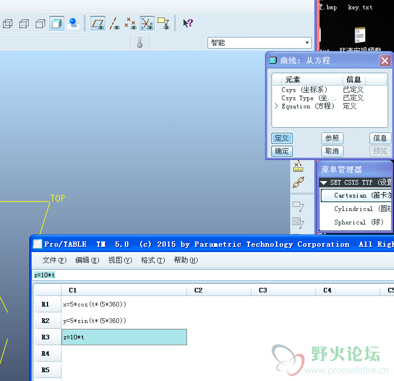Open the 智能 selection filter dropdown

click(x=259, y=43)
